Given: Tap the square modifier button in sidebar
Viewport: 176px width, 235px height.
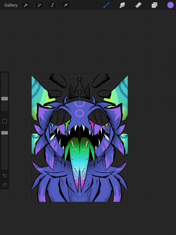Looking at the screenshot, I should click(5, 121).
